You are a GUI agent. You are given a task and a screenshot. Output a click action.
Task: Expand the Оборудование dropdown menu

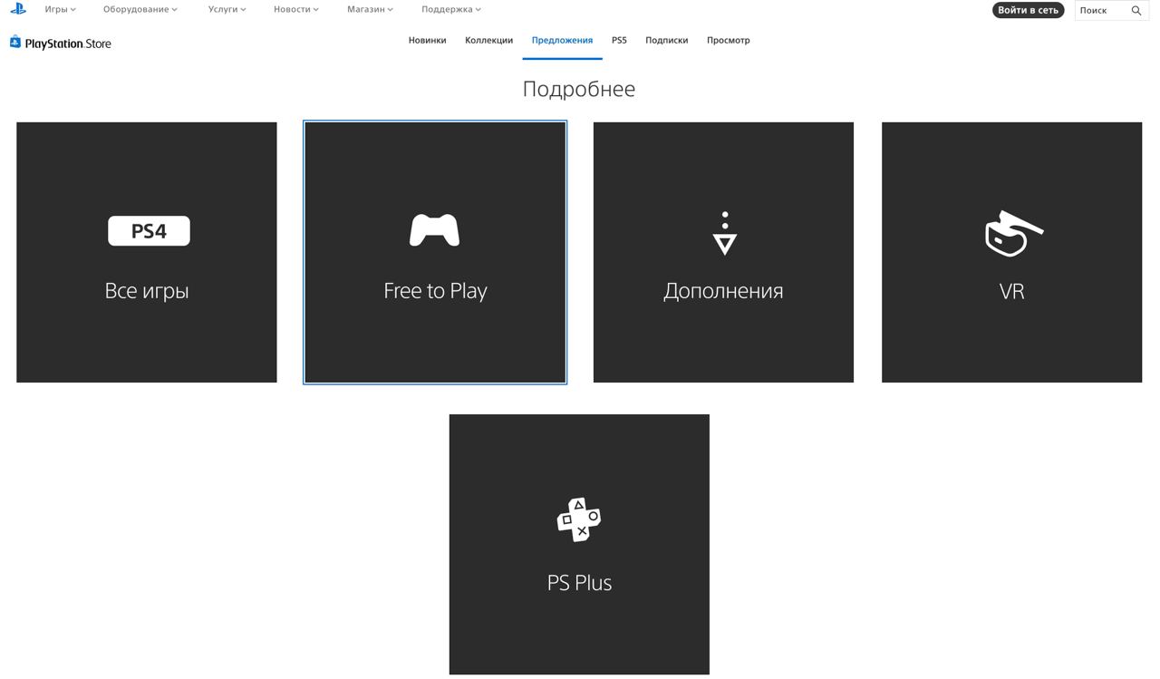(x=140, y=9)
